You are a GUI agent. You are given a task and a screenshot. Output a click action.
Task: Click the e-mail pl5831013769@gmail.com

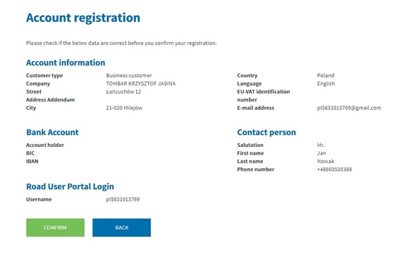click(349, 108)
